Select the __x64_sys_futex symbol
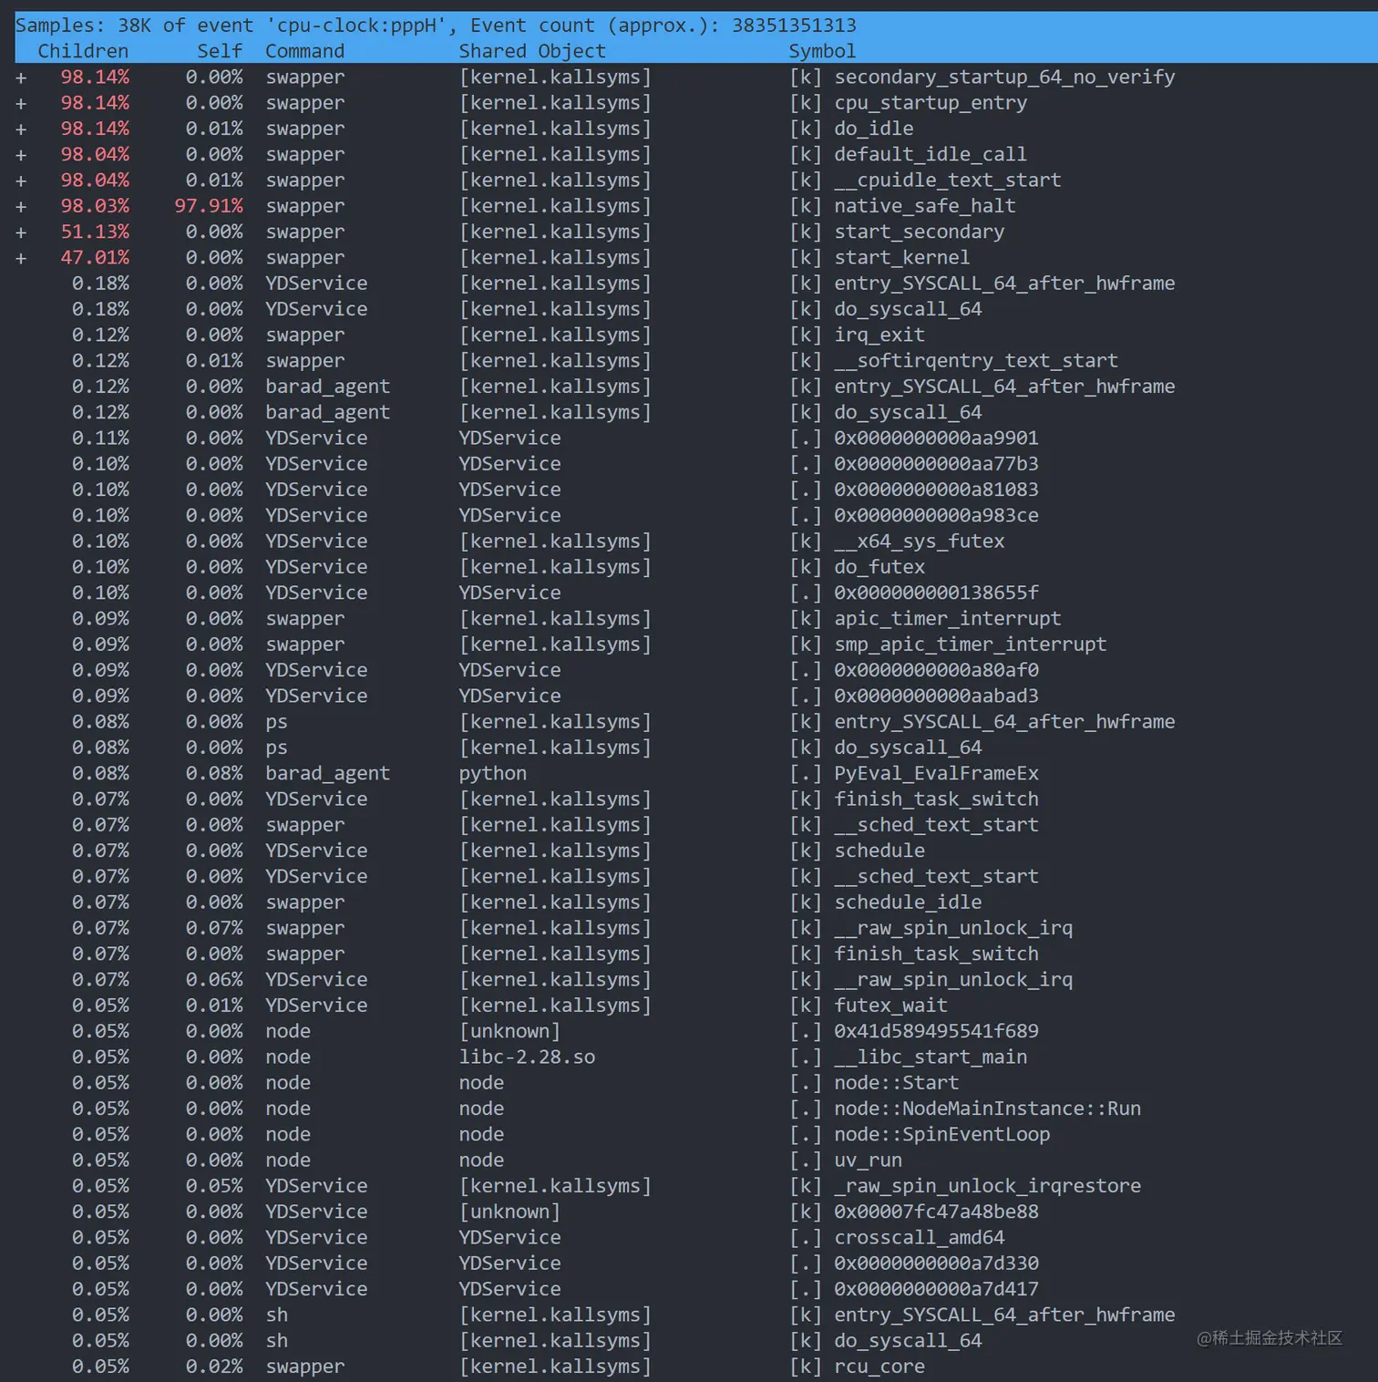This screenshot has height=1382, width=1378. (920, 541)
